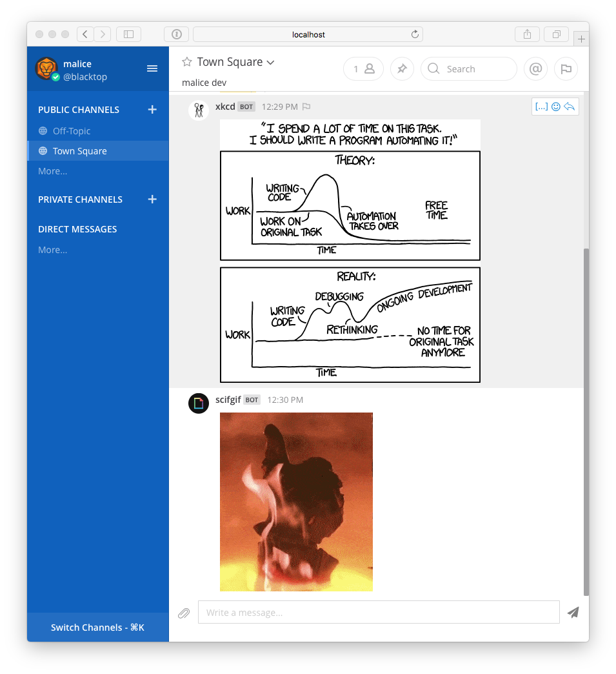616x674 pixels.
Task: Show recent mentions with @ icon
Action: 535,69
